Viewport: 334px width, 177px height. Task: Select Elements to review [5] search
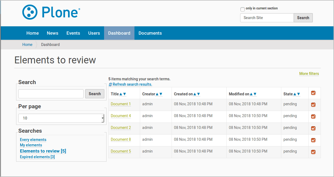click(x=43, y=151)
